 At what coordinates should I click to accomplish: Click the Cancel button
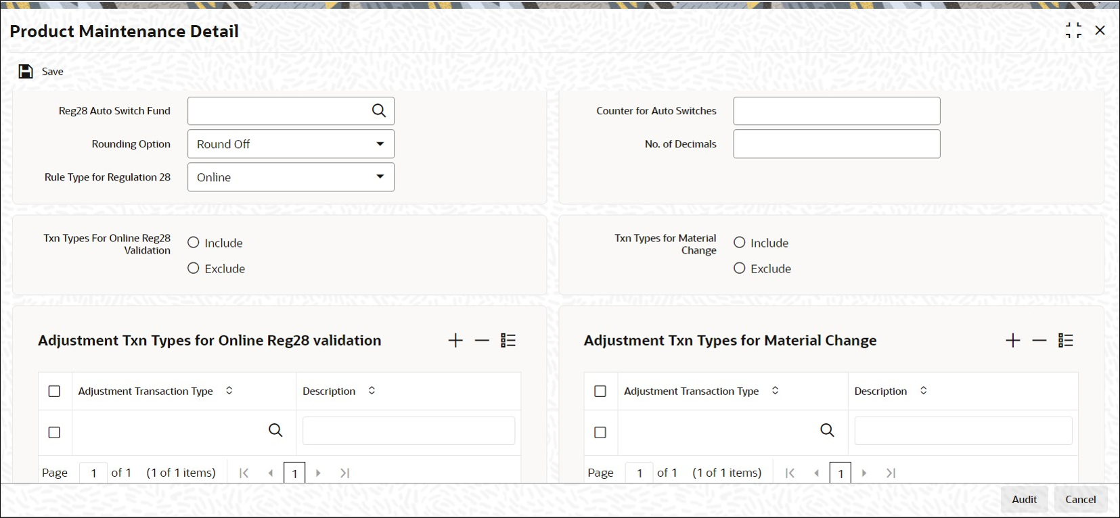[1081, 500]
